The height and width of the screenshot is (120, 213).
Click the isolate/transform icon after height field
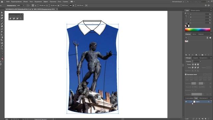coord(86,5)
